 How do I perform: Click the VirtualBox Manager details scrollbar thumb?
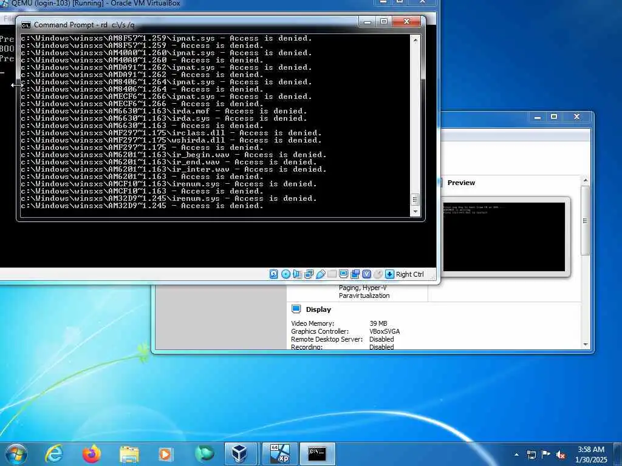pos(586,220)
